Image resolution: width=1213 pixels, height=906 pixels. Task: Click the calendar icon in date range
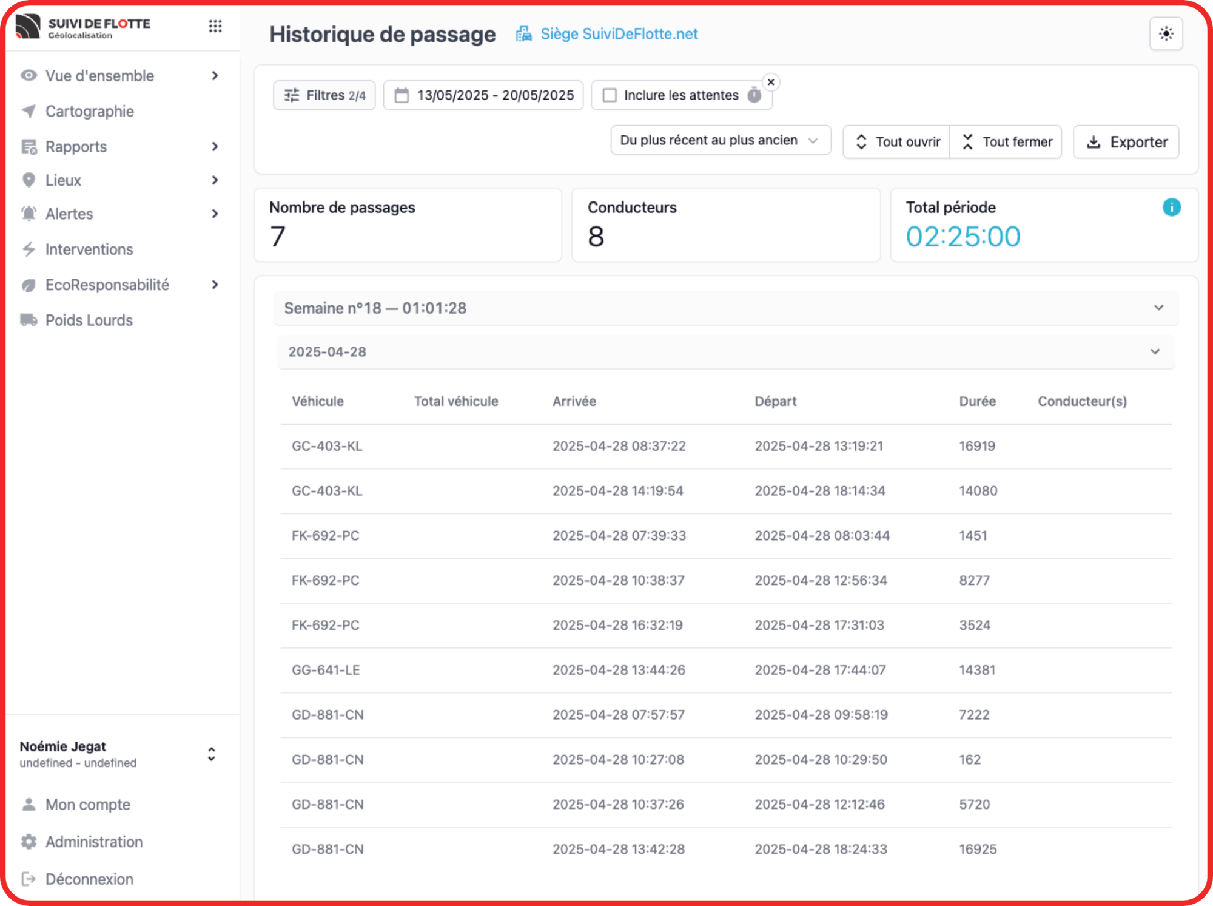tap(402, 95)
